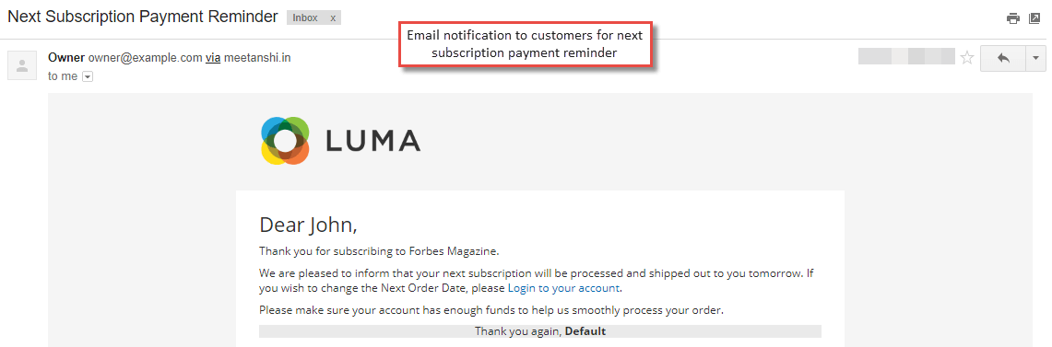1052x347 pixels.
Task: Star this subscription reminder email
Action: pos(967,58)
